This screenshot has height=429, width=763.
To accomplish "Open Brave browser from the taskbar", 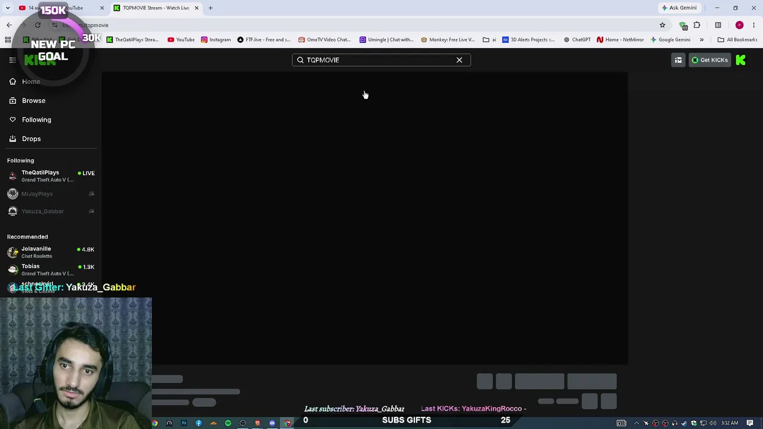I will tap(258, 423).
